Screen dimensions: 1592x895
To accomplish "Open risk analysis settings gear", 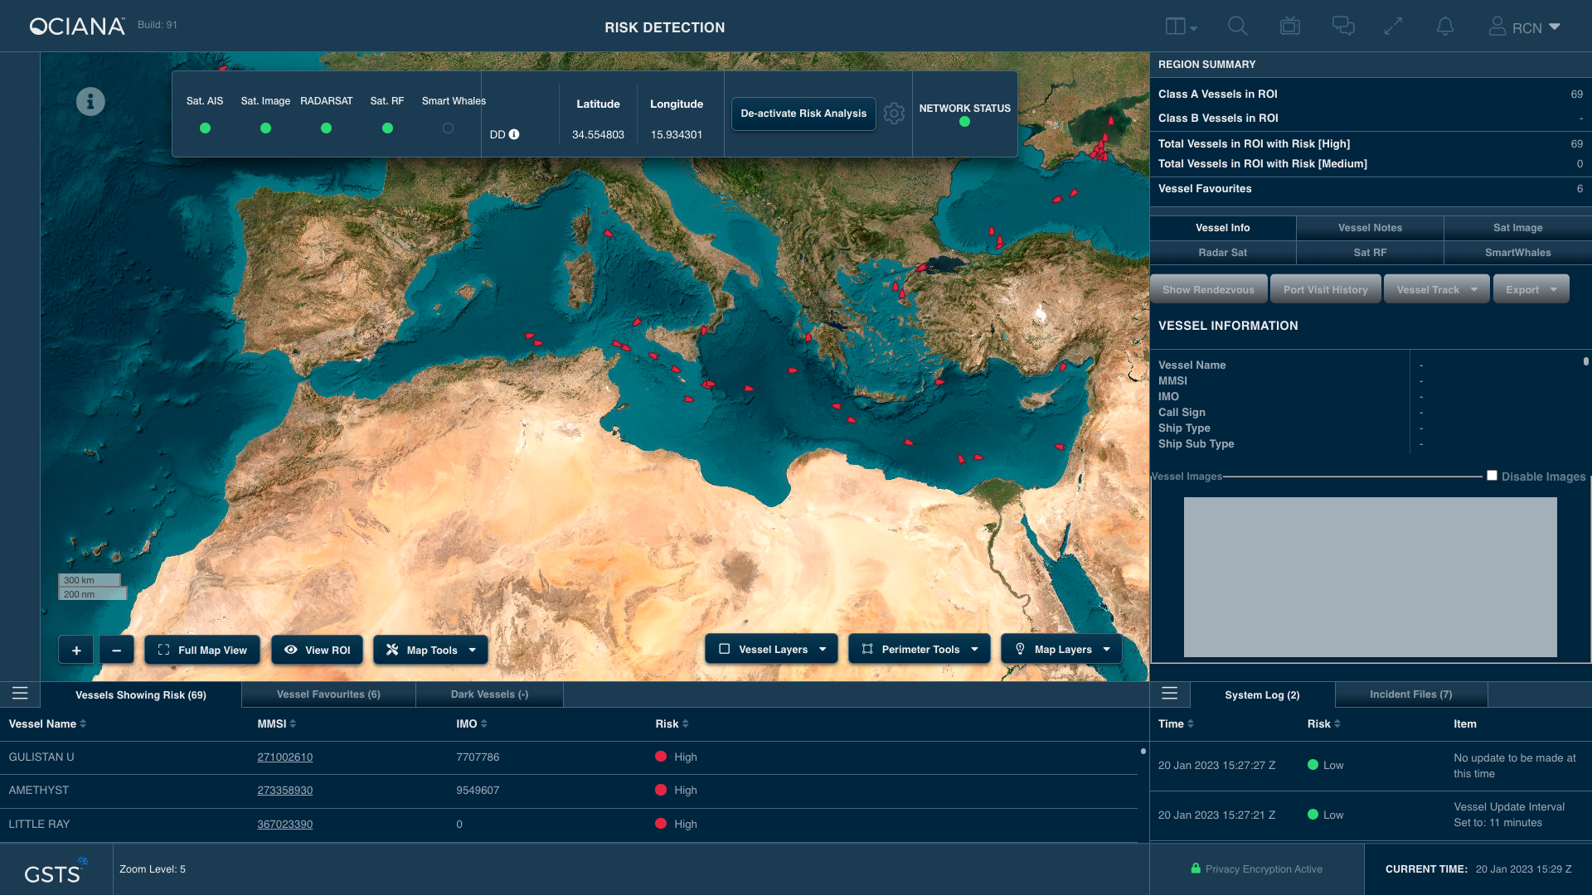I will [894, 114].
